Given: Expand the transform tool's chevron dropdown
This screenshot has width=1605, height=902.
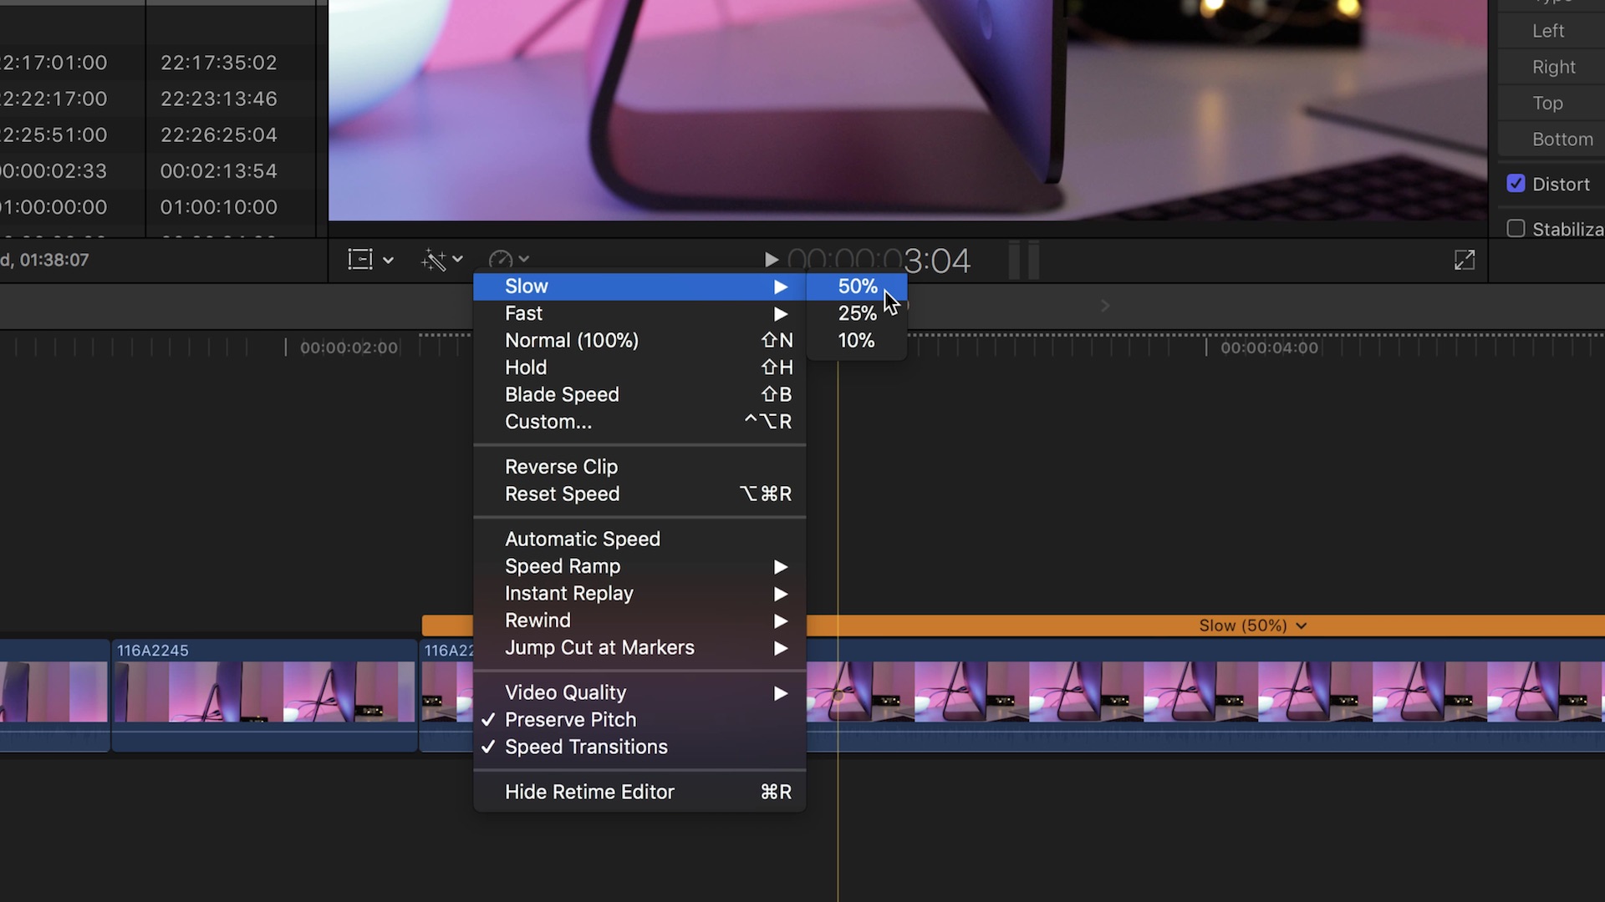Looking at the screenshot, I should 388,260.
